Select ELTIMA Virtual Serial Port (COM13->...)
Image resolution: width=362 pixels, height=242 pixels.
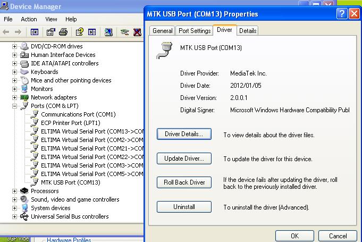pos(92,131)
